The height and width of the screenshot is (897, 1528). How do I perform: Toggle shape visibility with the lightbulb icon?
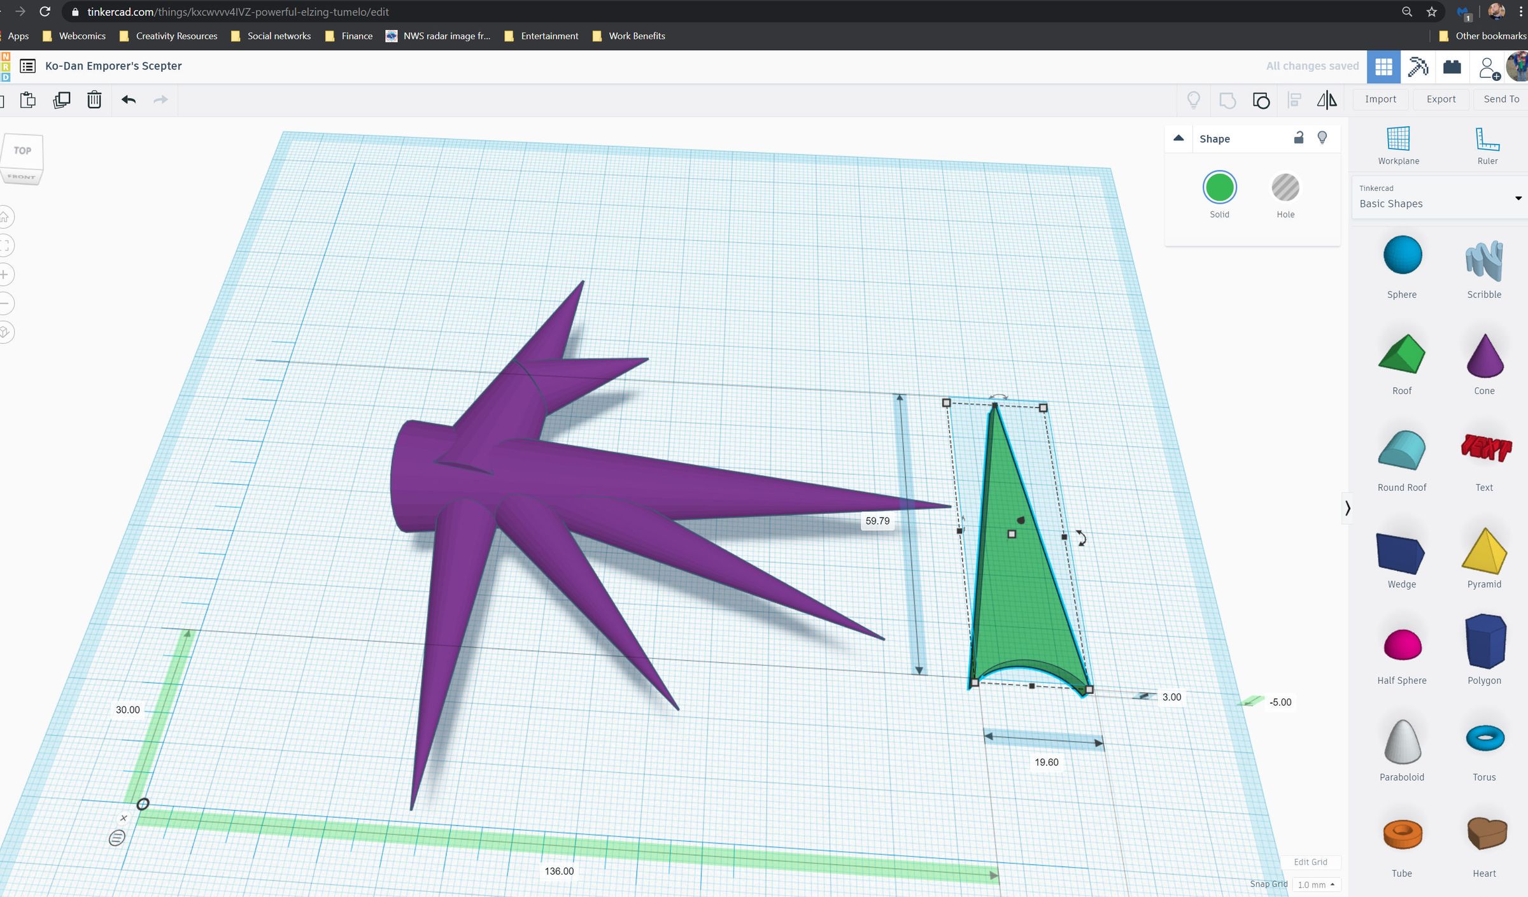tap(1323, 138)
